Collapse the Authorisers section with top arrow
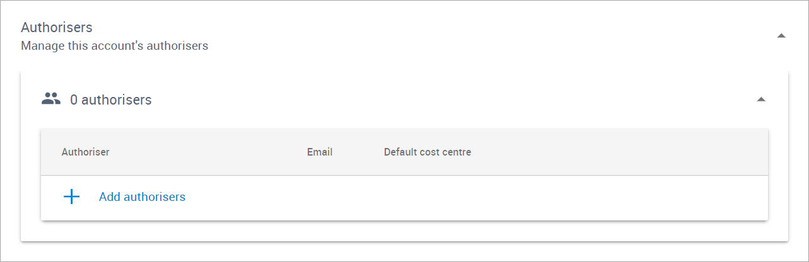The width and height of the screenshot is (809, 262). pyautogui.click(x=781, y=36)
